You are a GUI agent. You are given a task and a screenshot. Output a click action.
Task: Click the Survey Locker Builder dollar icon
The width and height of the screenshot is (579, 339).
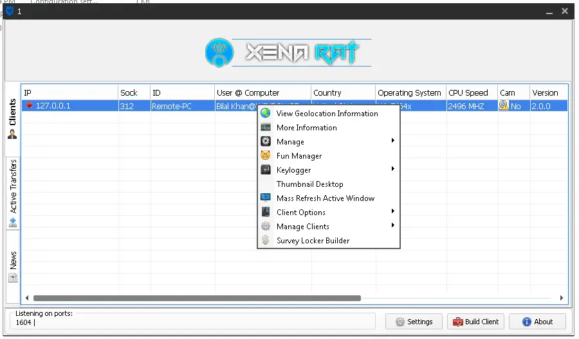pos(265,240)
